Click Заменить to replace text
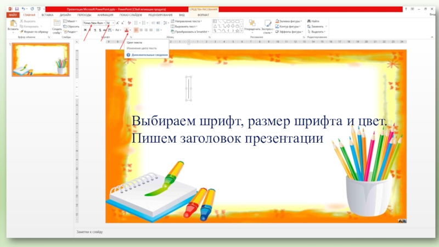The height and width of the screenshot is (247, 439). pyautogui.click(x=317, y=26)
